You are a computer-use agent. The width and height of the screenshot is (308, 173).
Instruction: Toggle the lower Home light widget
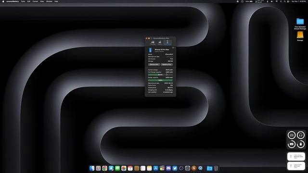tap(296, 166)
